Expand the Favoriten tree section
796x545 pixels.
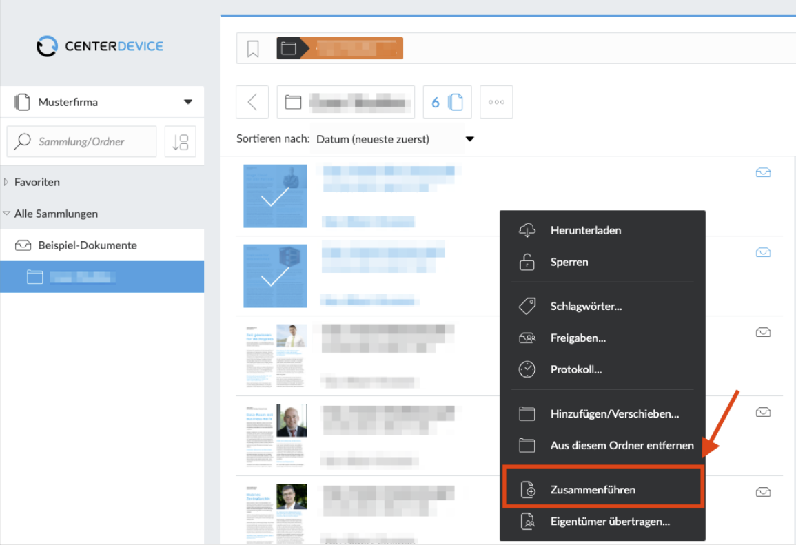tap(6, 182)
